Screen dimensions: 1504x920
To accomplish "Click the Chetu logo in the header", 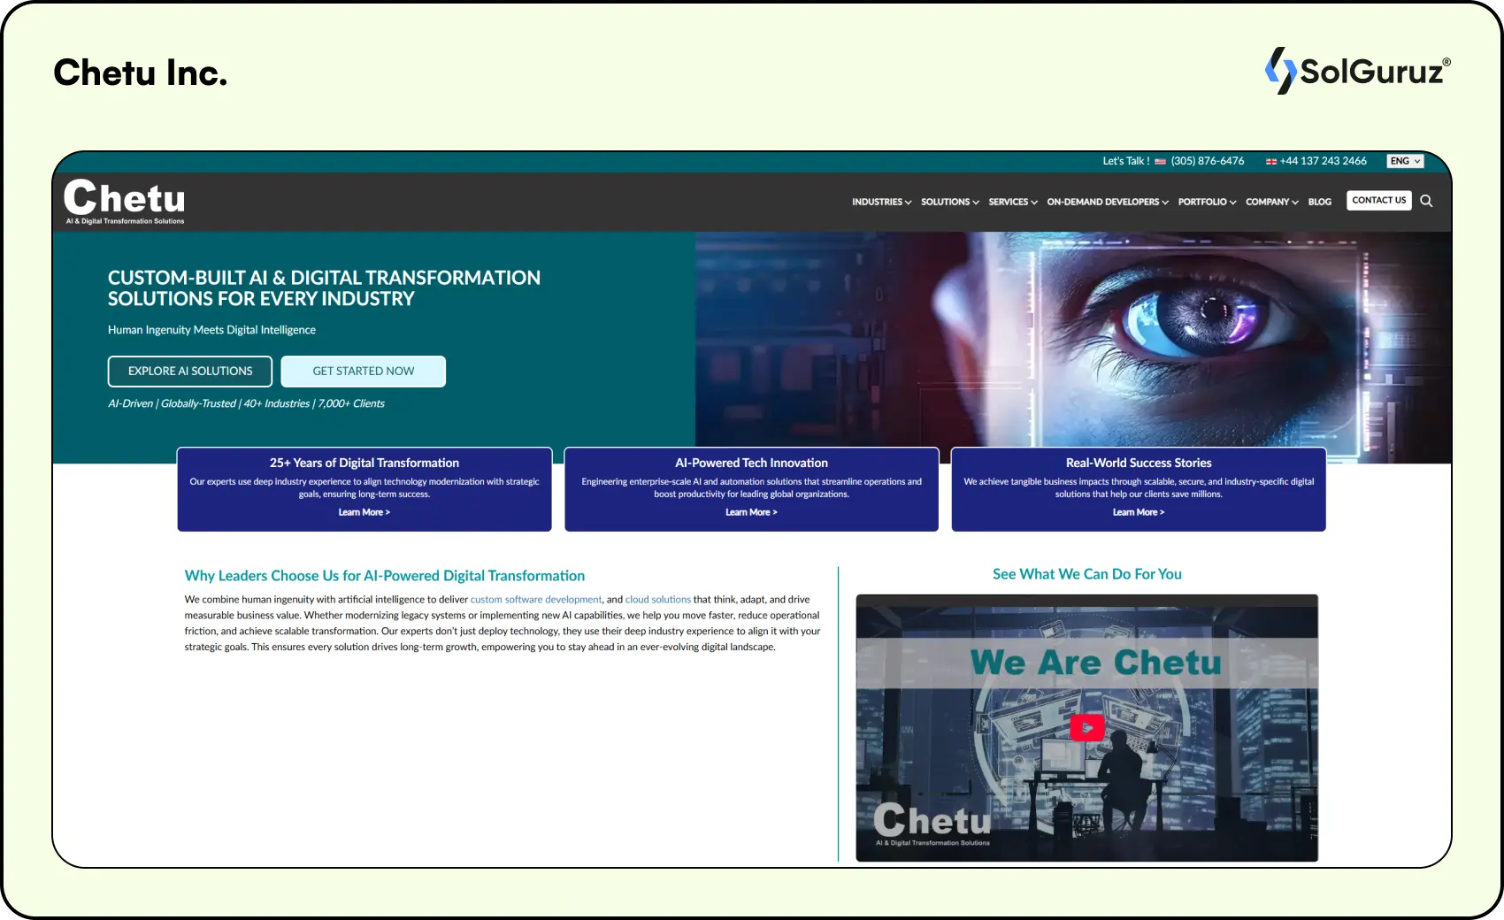I will tap(124, 200).
